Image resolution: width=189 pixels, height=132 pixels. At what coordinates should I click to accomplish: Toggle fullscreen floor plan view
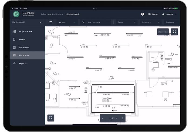click(174, 32)
